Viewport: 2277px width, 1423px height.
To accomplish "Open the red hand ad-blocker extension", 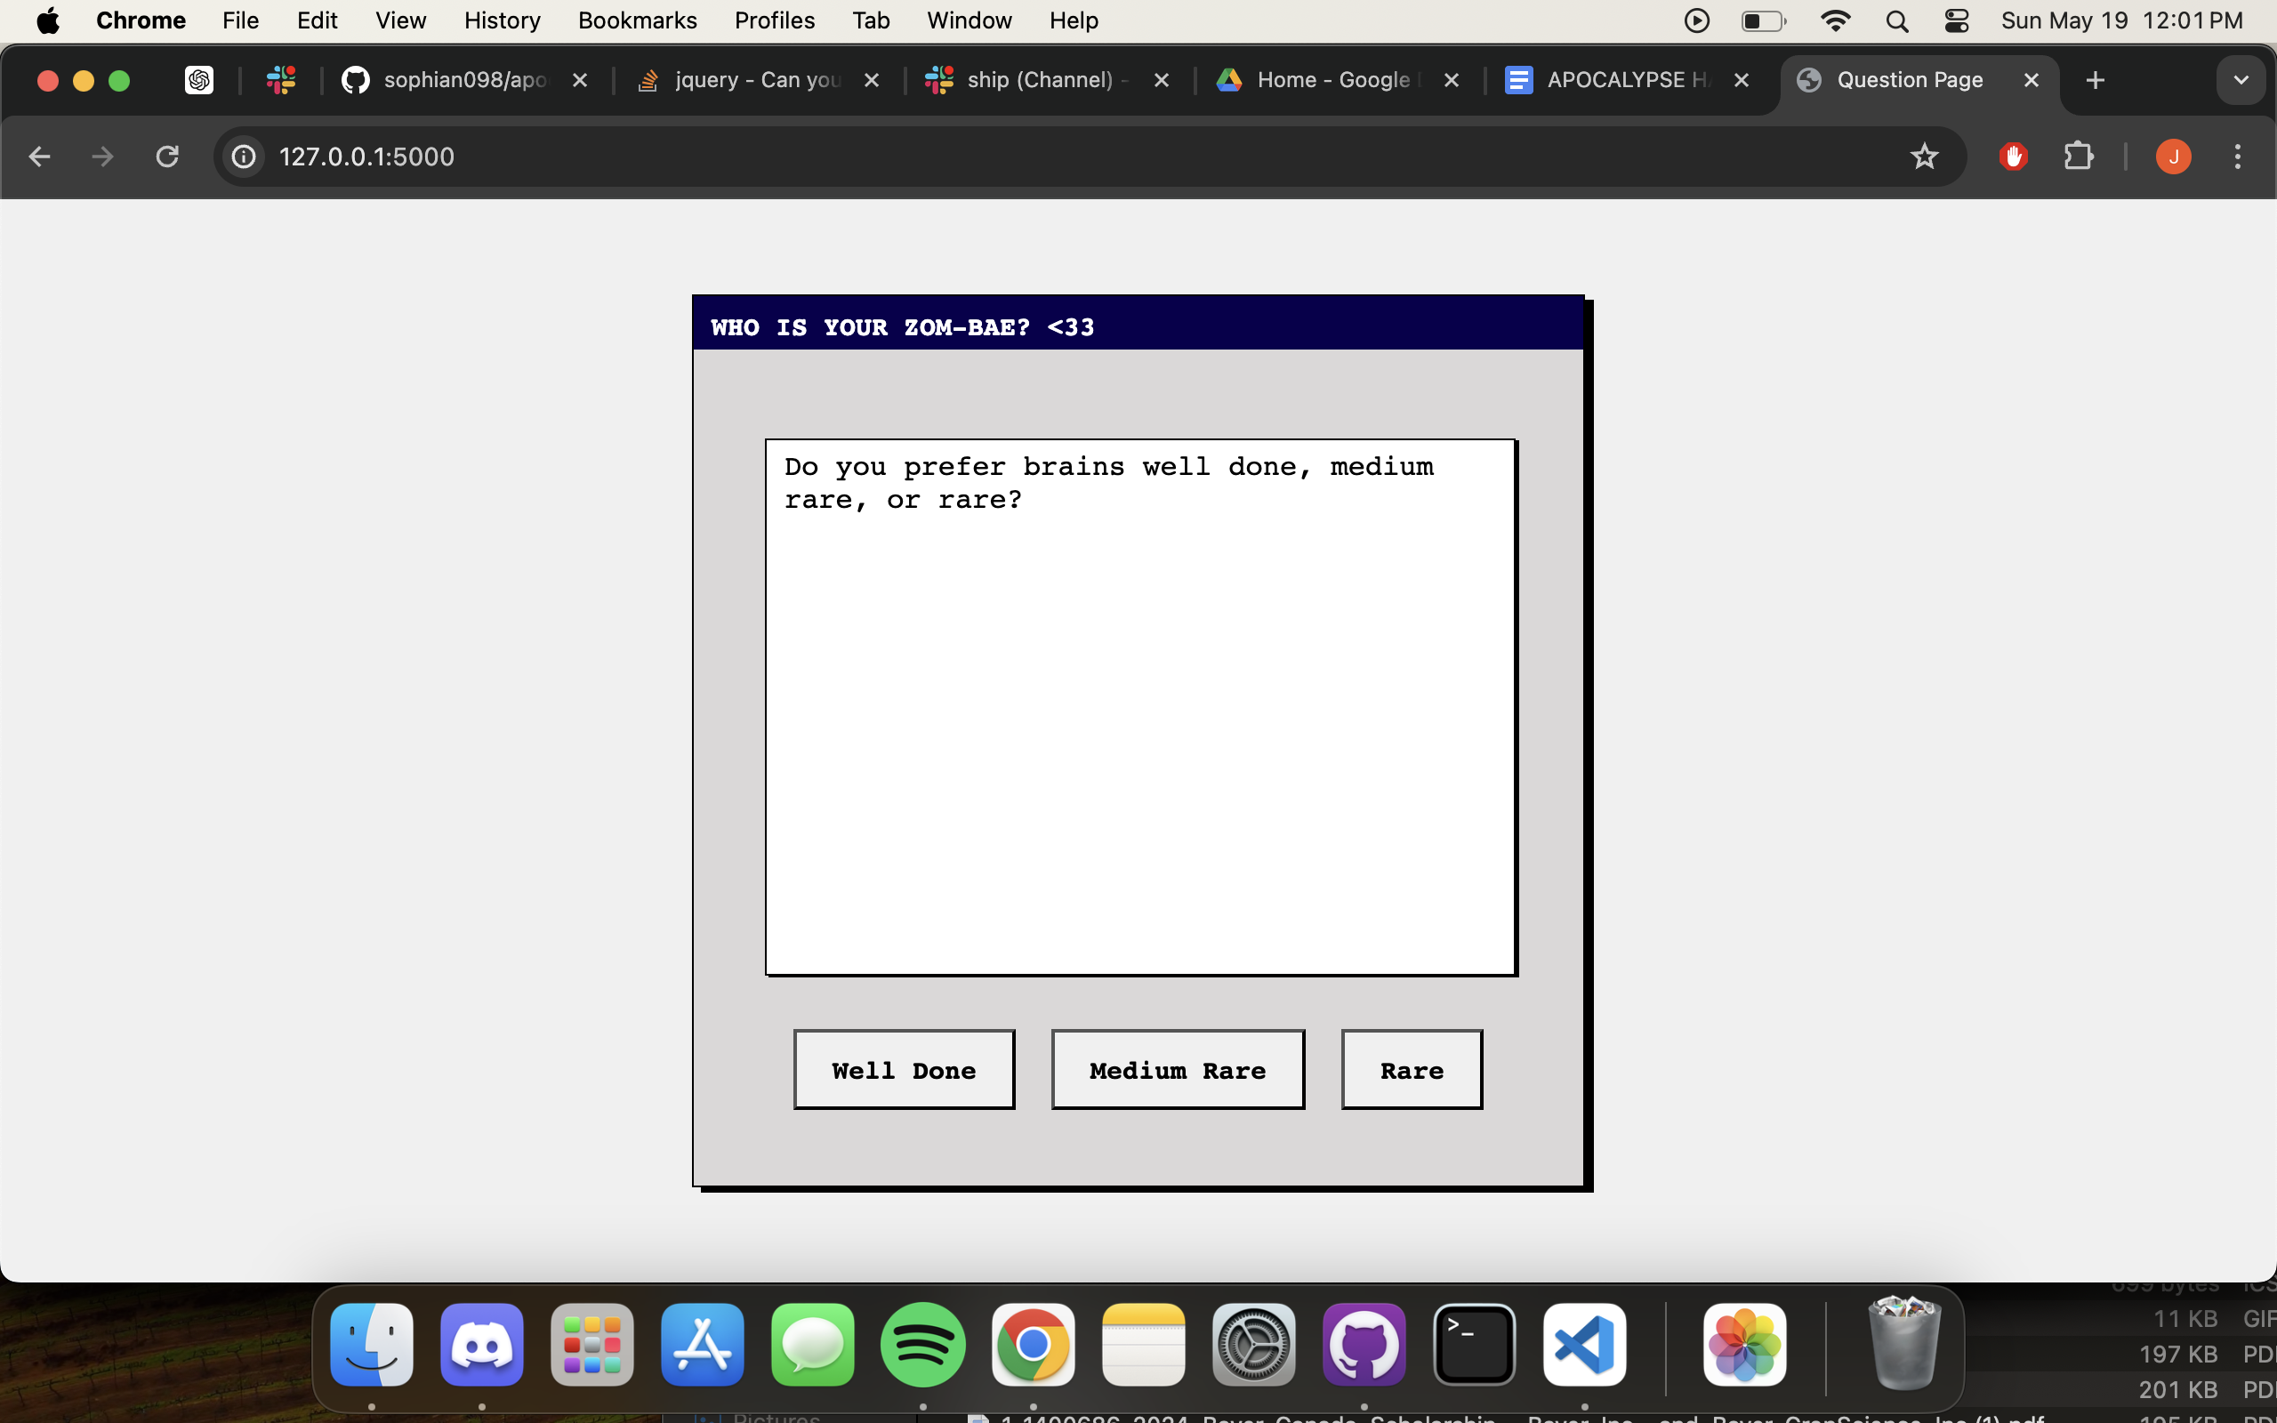I will click(2013, 157).
